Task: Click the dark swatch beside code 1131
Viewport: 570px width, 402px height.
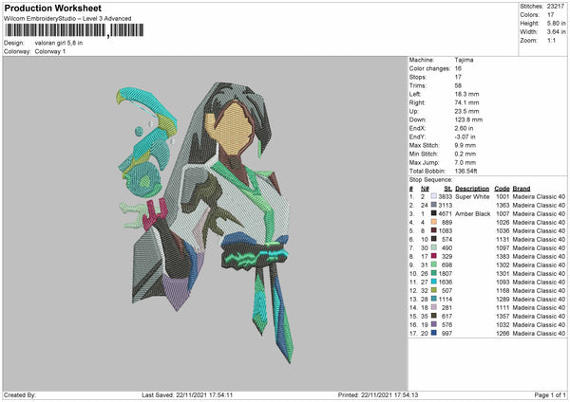Action: click(x=434, y=239)
